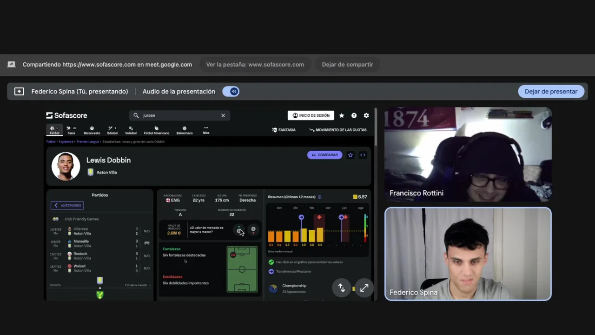The image size is (595, 335).
Task: Open the Club Friendly Games row
Action: tap(100, 219)
